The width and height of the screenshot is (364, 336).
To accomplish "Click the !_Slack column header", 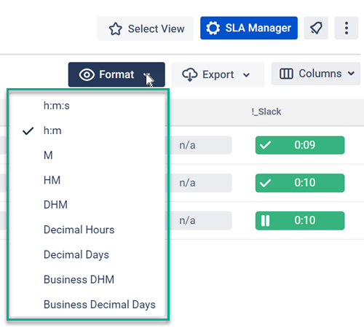I will [x=266, y=112].
